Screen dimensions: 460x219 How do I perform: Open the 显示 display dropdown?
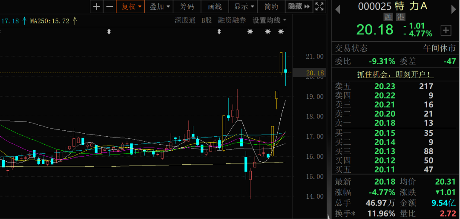[x=244, y=6]
